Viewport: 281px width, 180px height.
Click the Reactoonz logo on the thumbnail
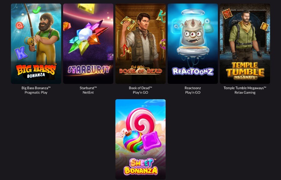(x=193, y=71)
